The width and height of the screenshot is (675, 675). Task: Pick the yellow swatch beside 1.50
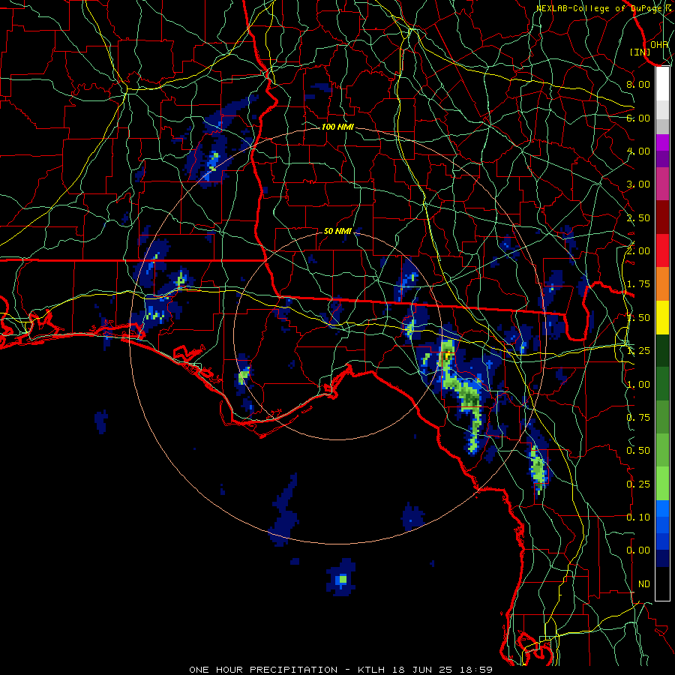click(x=662, y=317)
